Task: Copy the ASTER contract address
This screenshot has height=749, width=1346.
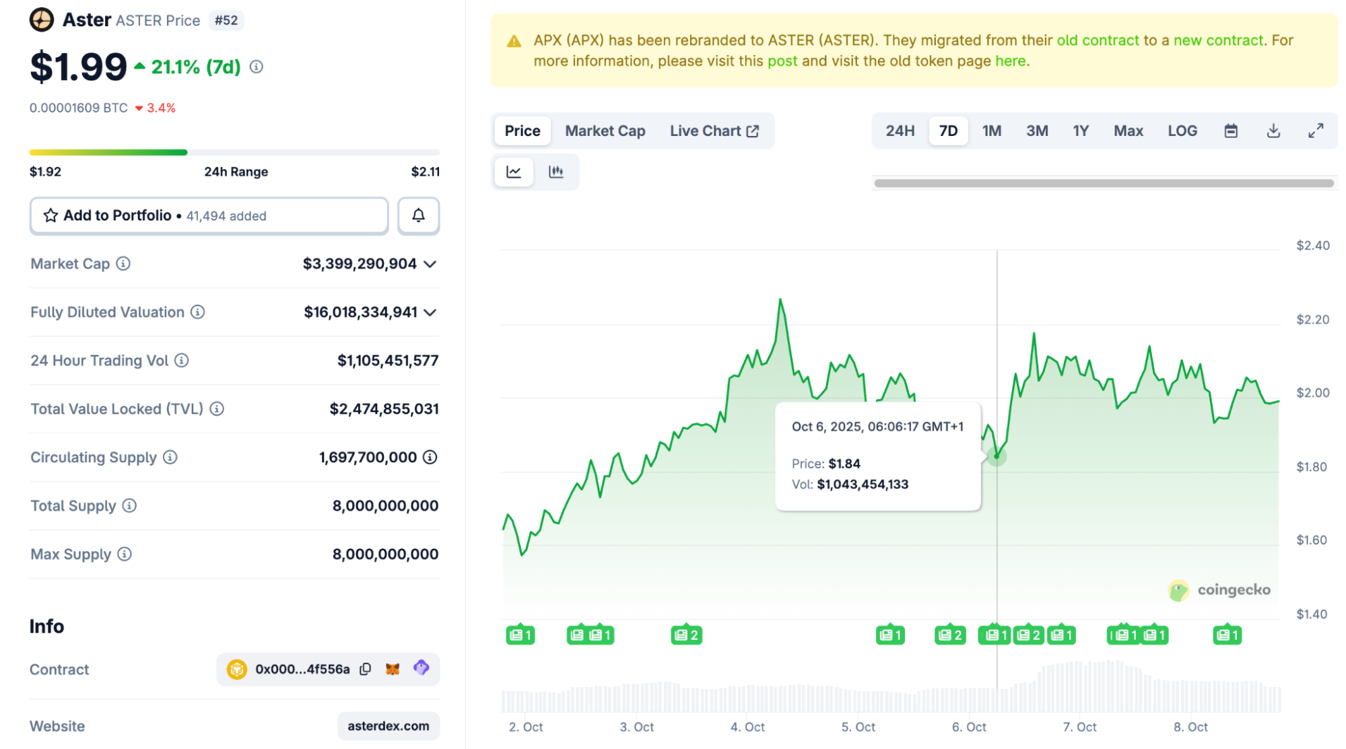Action: point(365,669)
